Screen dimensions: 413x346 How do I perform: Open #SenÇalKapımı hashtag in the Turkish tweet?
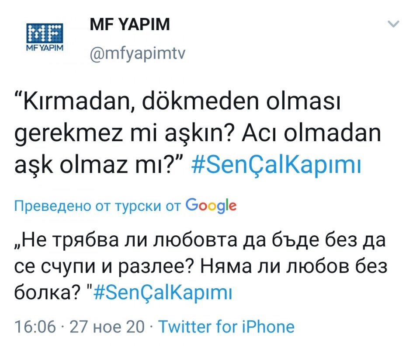(277, 166)
